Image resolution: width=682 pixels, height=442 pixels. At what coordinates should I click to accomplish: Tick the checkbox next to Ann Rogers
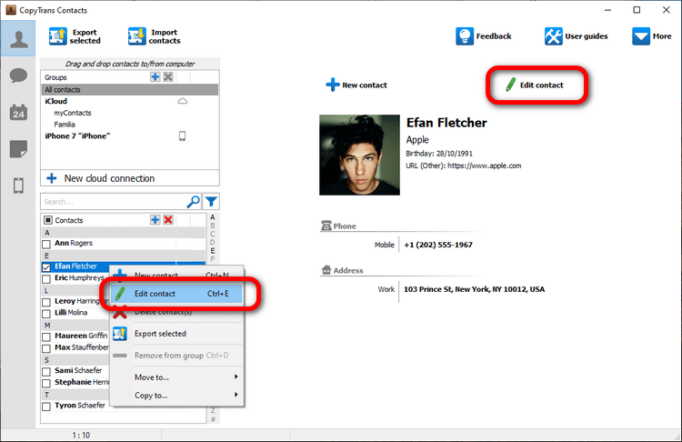tap(47, 244)
